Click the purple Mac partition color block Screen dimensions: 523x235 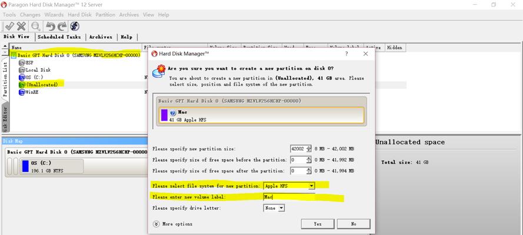(x=164, y=115)
